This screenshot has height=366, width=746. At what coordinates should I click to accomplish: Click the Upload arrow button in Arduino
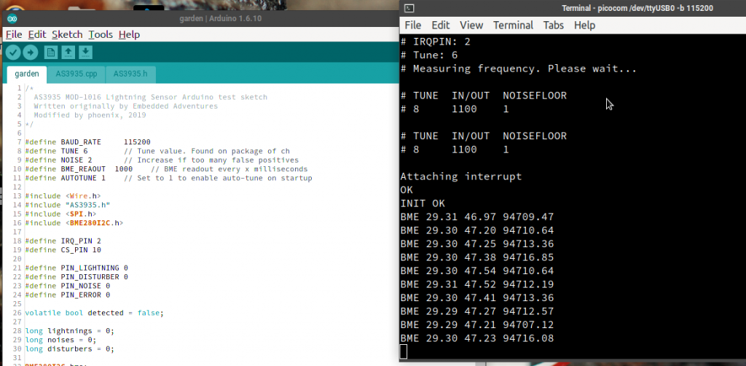pos(31,52)
